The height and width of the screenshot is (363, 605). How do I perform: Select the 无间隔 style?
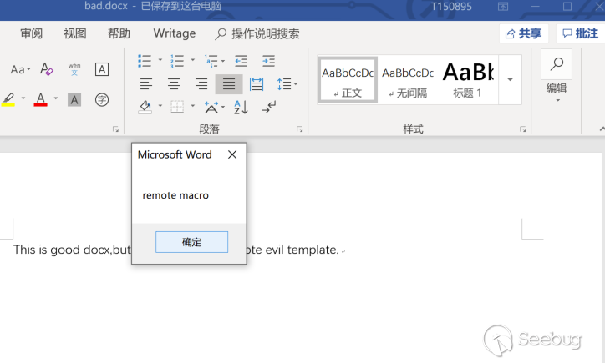pyautogui.click(x=408, y=80)
